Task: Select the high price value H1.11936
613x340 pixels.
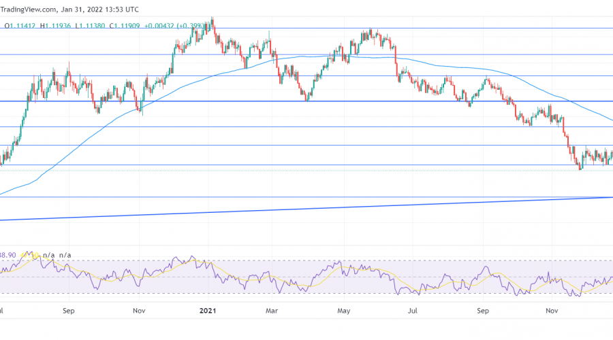Action: pos(56,26)
